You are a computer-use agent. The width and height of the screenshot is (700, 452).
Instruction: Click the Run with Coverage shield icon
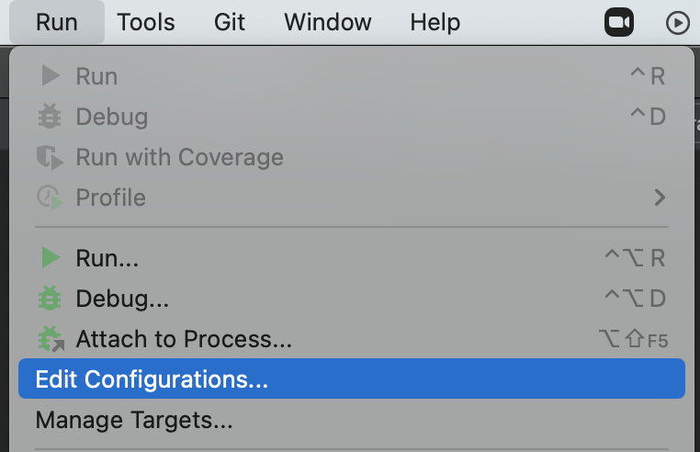[50, 157]
